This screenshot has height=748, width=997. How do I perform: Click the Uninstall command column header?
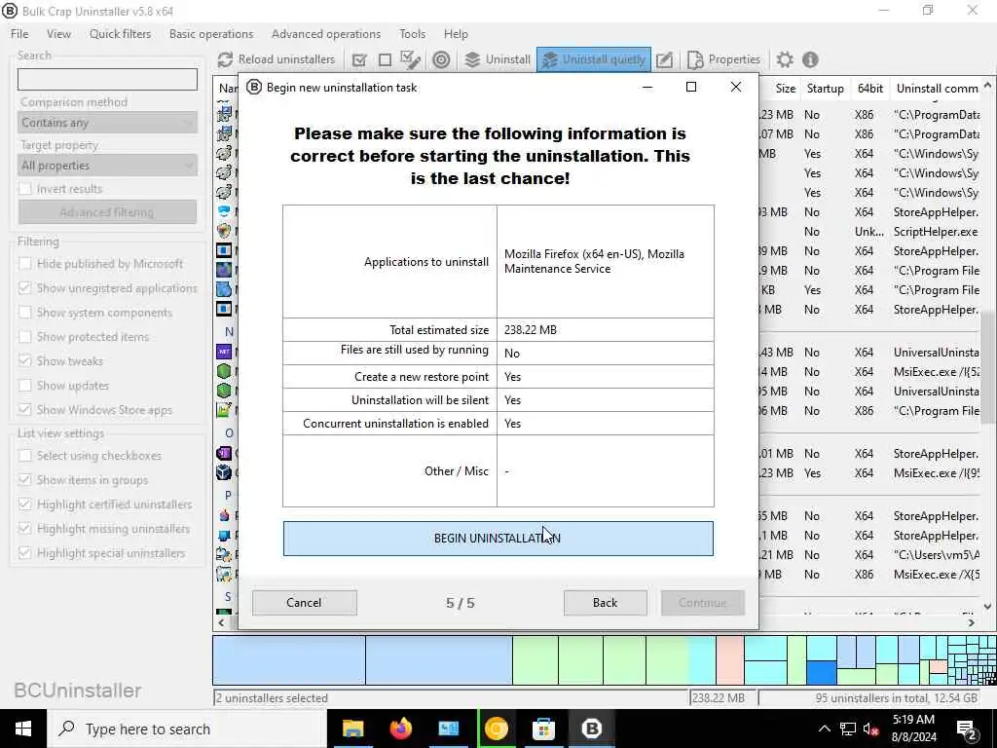[937, 89]
